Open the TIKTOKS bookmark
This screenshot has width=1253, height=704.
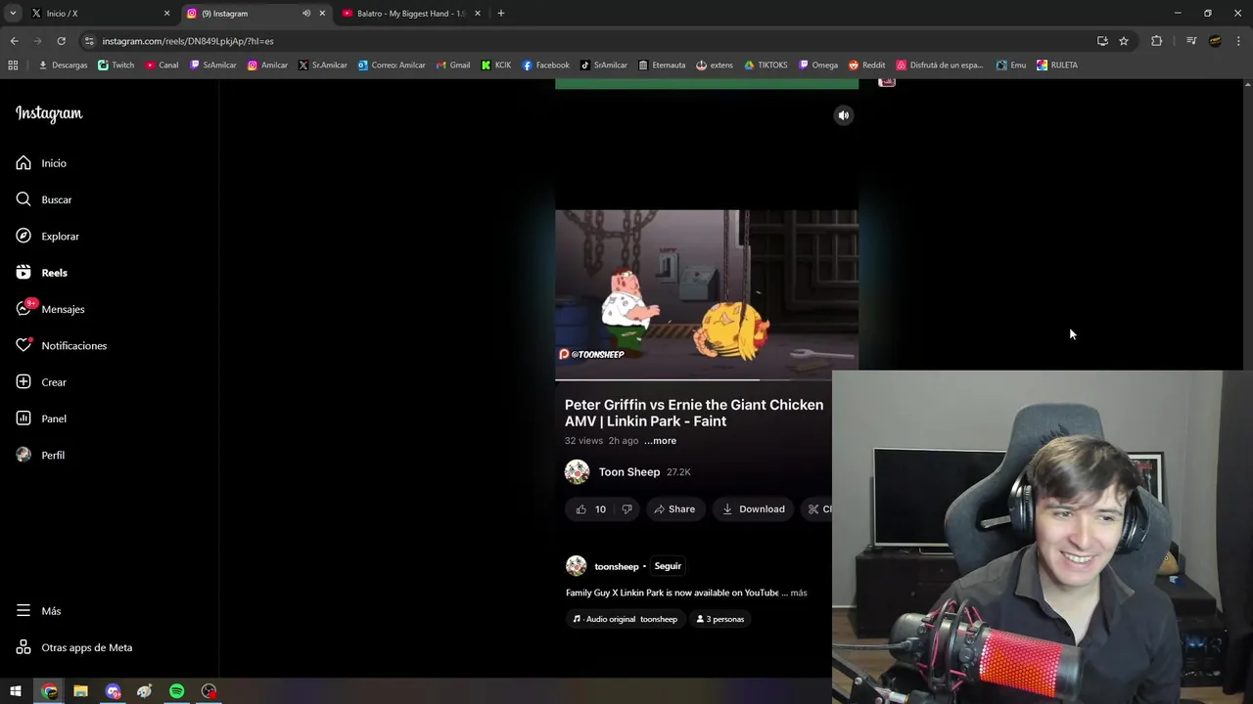tap(766, 66)
